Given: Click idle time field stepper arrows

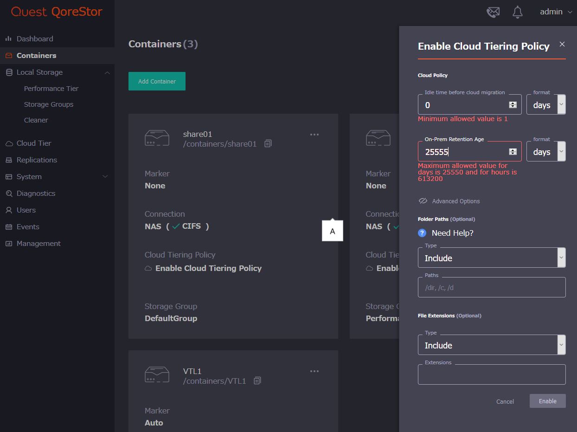Looking at the screenshot, I should [513, 105].
